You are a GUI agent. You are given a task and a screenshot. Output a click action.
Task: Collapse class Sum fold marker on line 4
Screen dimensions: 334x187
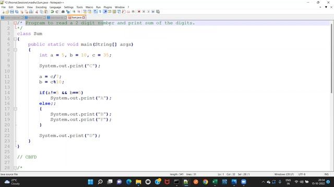[15, 39]
